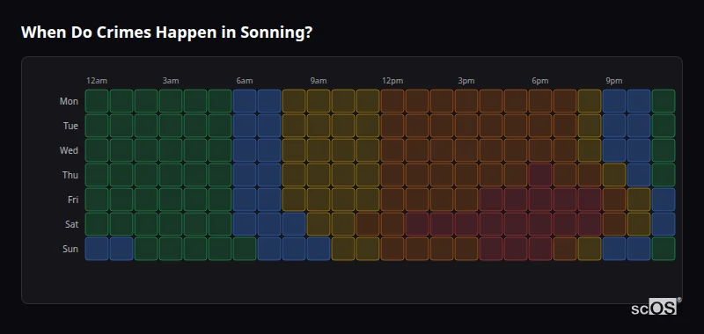Click the Monday 9am yellow cell
Screen dimensions: 704x334
click(x=319, y=101)
